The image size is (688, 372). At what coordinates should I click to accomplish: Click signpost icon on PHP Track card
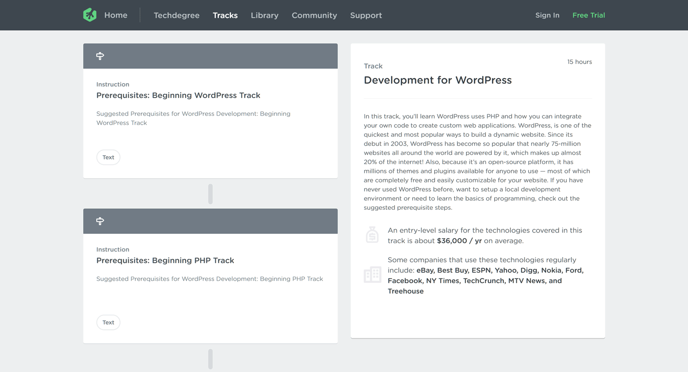[100, 221]
